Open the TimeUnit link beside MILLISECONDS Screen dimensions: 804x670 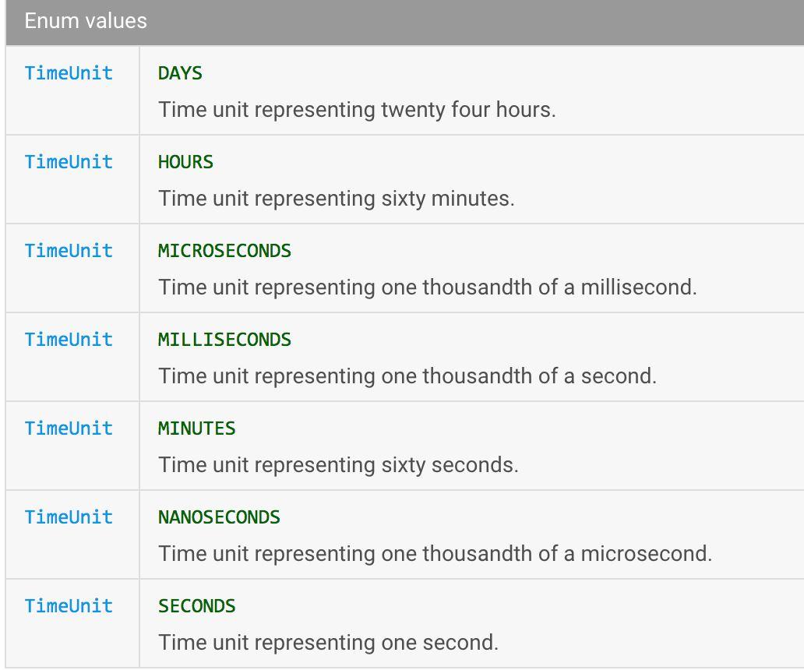pyautogui.click(x=69, y=340)
